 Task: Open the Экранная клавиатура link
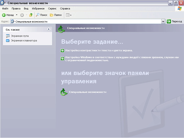point(24,40)
